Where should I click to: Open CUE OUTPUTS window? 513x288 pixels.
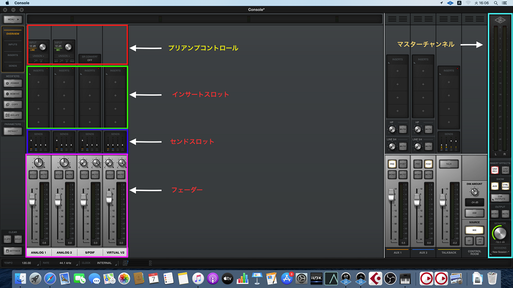[500, 198]
